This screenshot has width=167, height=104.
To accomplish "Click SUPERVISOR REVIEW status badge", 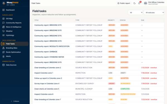I will [128, 94].
